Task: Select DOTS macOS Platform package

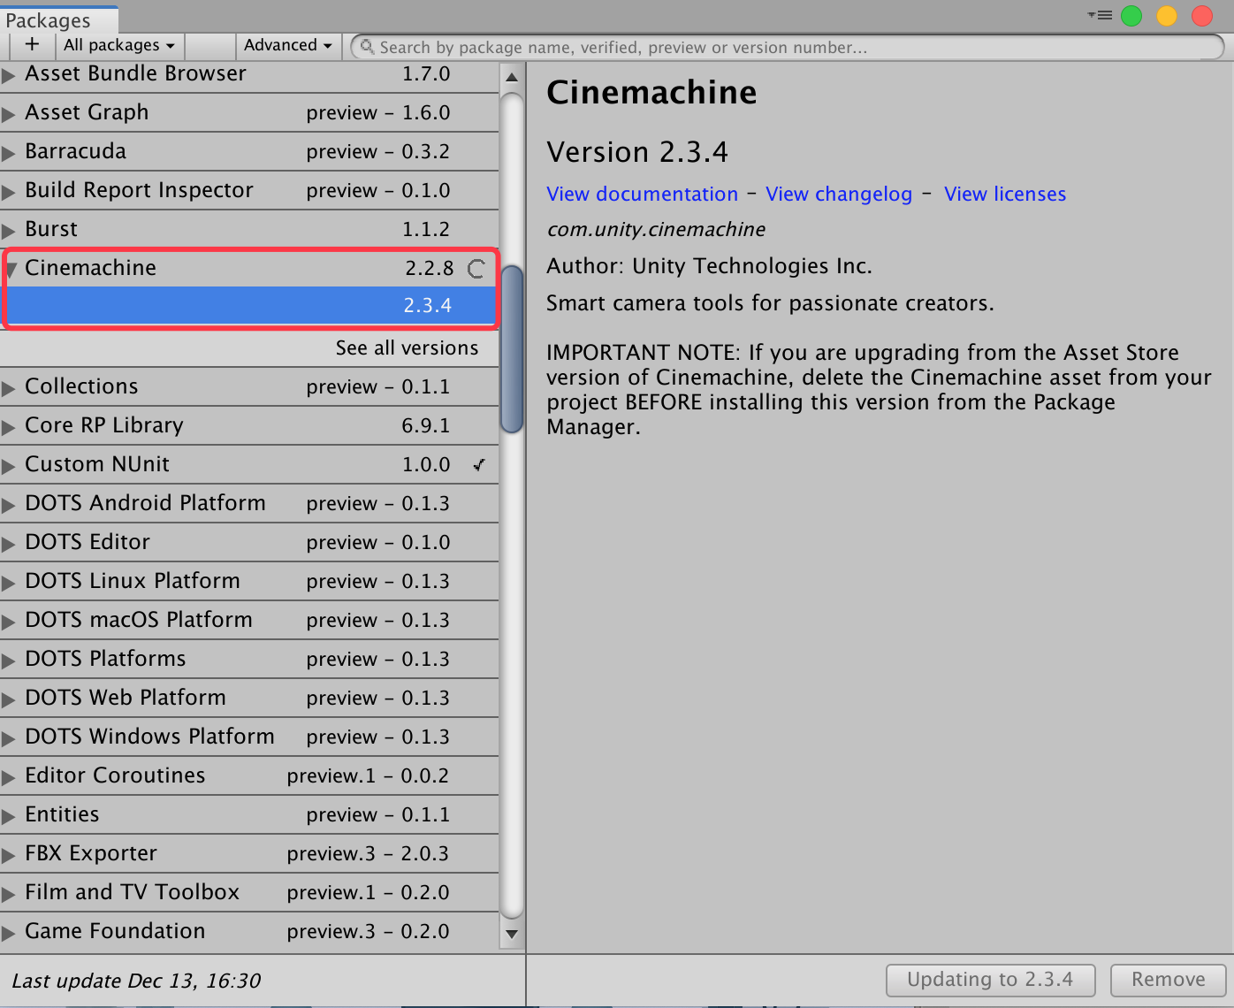Action: coord(249,620)
